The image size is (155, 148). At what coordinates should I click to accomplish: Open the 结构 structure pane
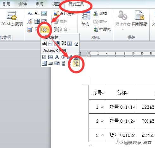pyautogui.click(x=85, y=19)
